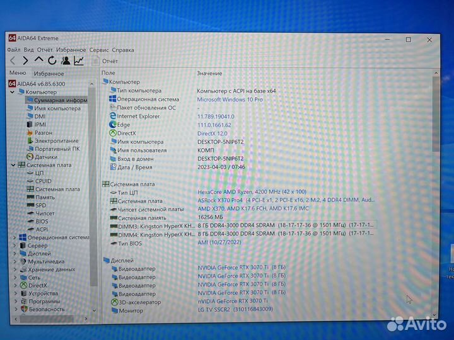Expand the Программы tree node
This screenshot has width=454, height=340.
click(x=16, y=301)
